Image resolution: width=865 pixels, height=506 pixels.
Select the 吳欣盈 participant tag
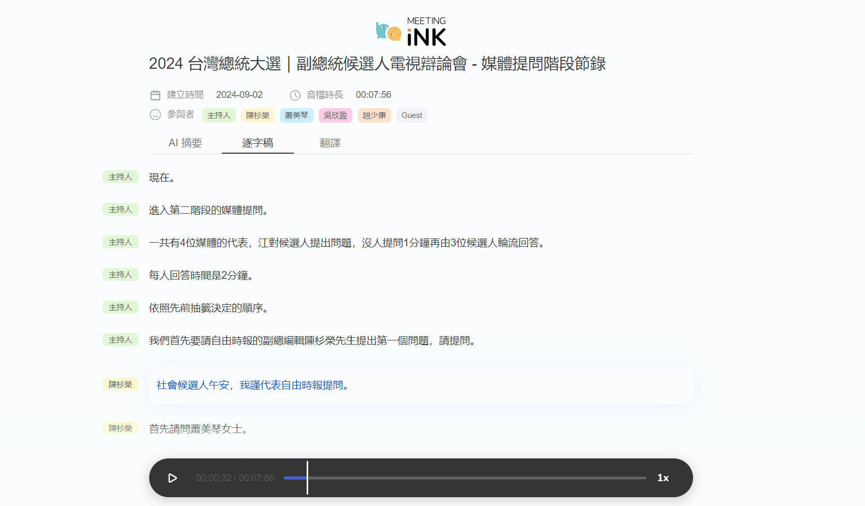[x=335, y=115]
